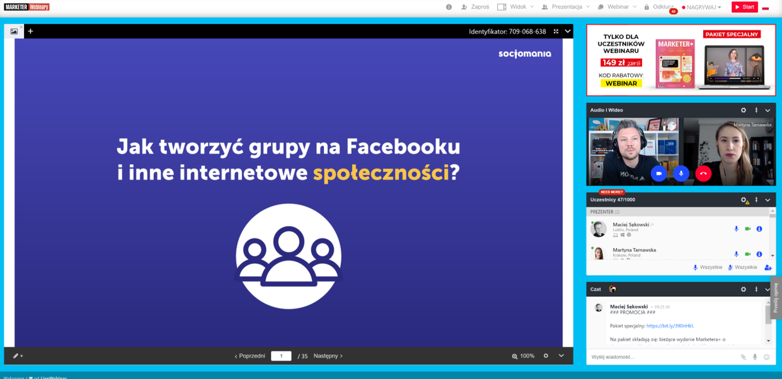Click Maciej Sękowski's avatar in participants
The width and height of the screenshot is (782, 379).
(598, 229)
